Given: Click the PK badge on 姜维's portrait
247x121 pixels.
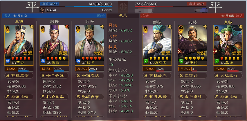Looking at the screenshot, I should click(215, 51).
